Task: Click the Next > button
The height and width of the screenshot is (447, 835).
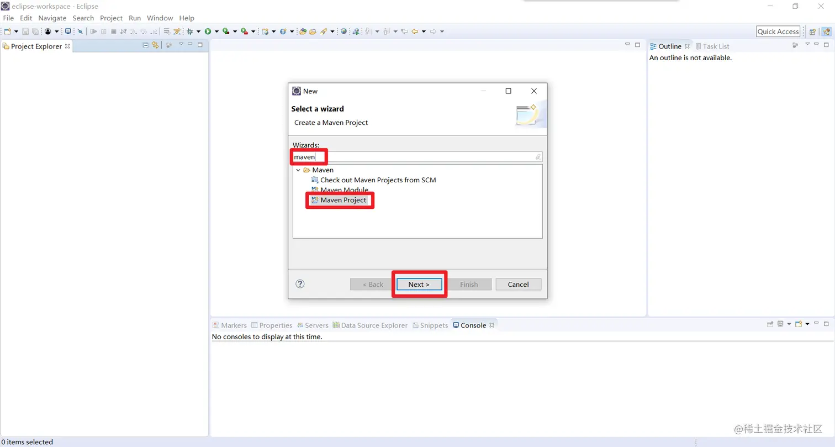Action: [x=419, y=284]
